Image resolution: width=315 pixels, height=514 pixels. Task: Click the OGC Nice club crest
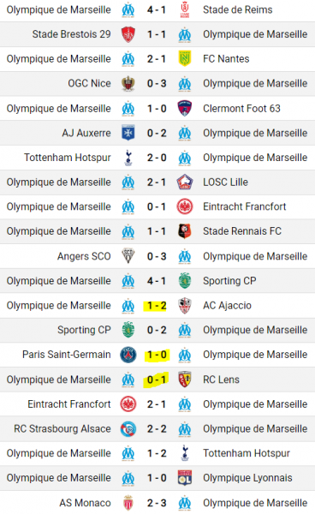point(128,84)
